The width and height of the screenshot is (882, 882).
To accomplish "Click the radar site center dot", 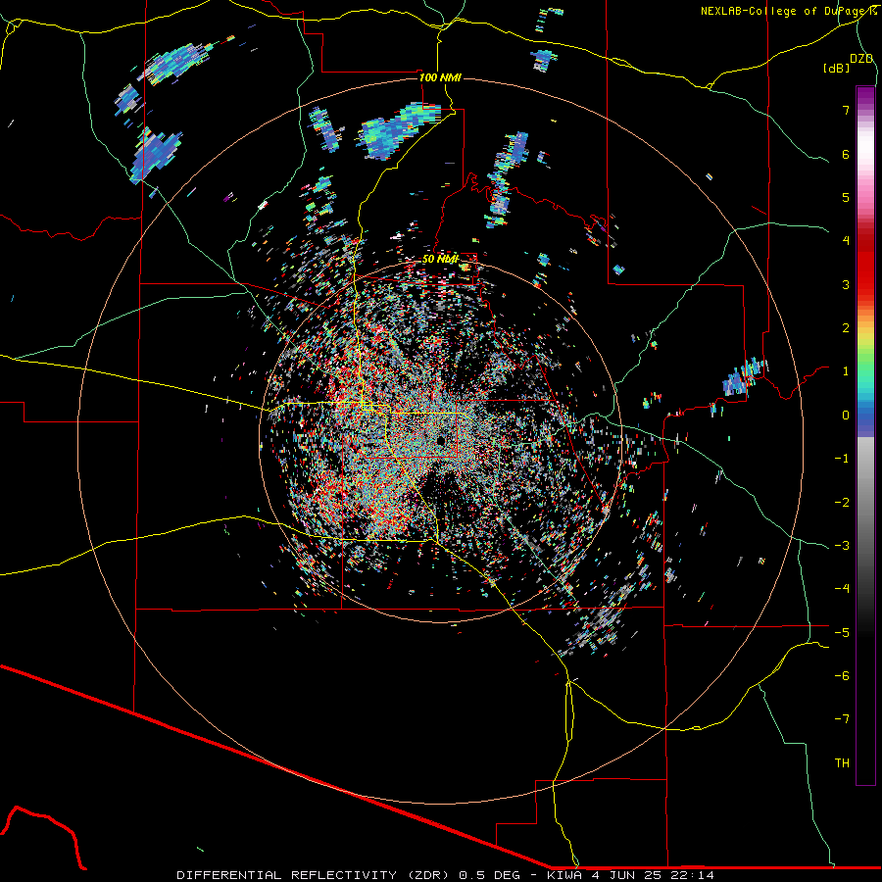I will (440, 440).
